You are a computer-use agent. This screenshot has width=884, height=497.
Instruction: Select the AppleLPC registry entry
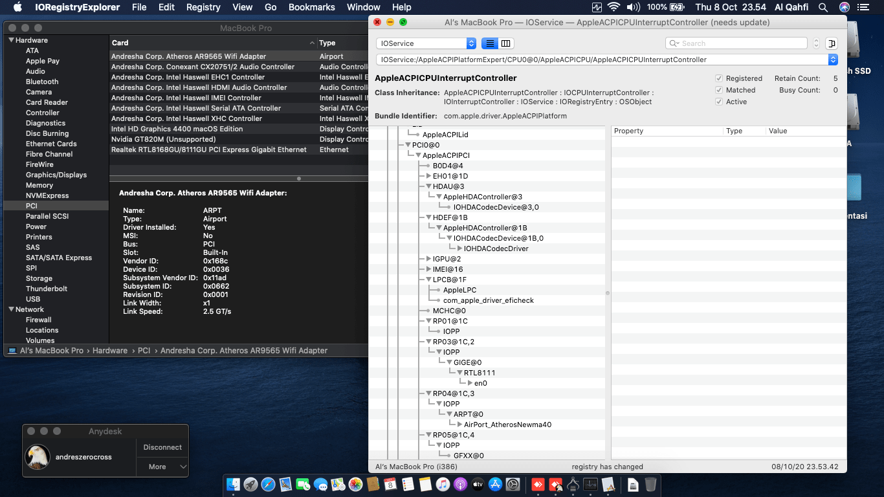(x=459, y=290)
